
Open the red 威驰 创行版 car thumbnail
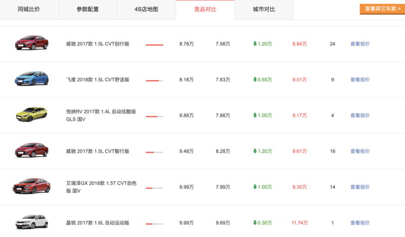click(32, 43)
